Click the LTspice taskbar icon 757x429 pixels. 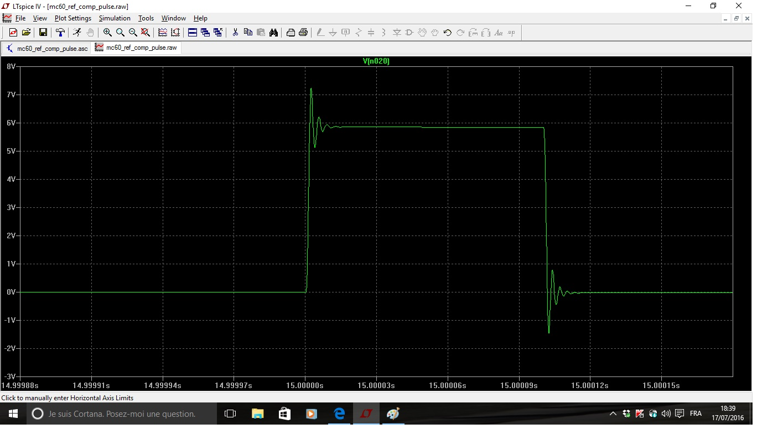pos(366,414)
